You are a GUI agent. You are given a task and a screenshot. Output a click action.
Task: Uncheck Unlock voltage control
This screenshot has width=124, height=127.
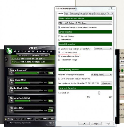(59, 52)
